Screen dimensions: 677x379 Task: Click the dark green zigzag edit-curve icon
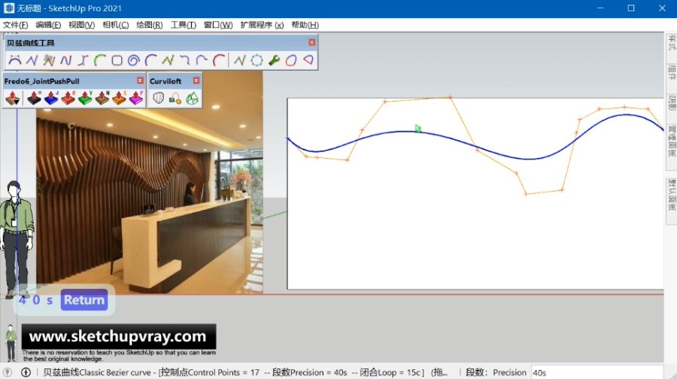click(240, 60)
